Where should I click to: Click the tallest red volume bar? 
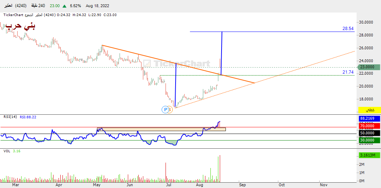(x=219, y=168)
